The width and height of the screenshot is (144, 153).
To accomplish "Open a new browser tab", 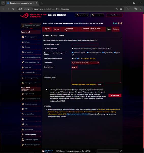I will click(x=41, y=3).
